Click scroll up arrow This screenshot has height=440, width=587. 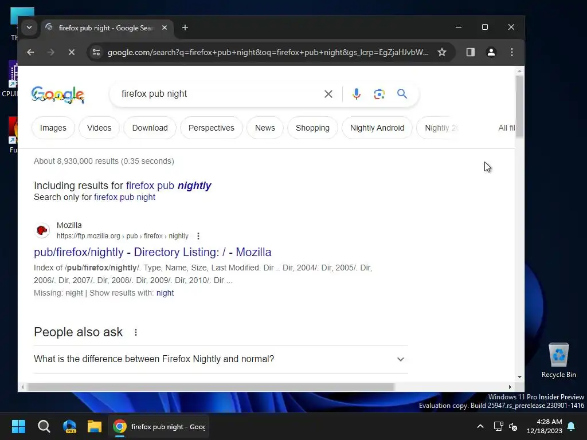click(519, 70)
